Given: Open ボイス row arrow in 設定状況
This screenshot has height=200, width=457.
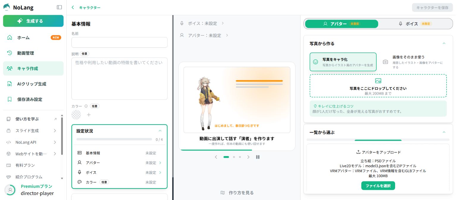Looking at the screenshot, I should pos(160,172).
